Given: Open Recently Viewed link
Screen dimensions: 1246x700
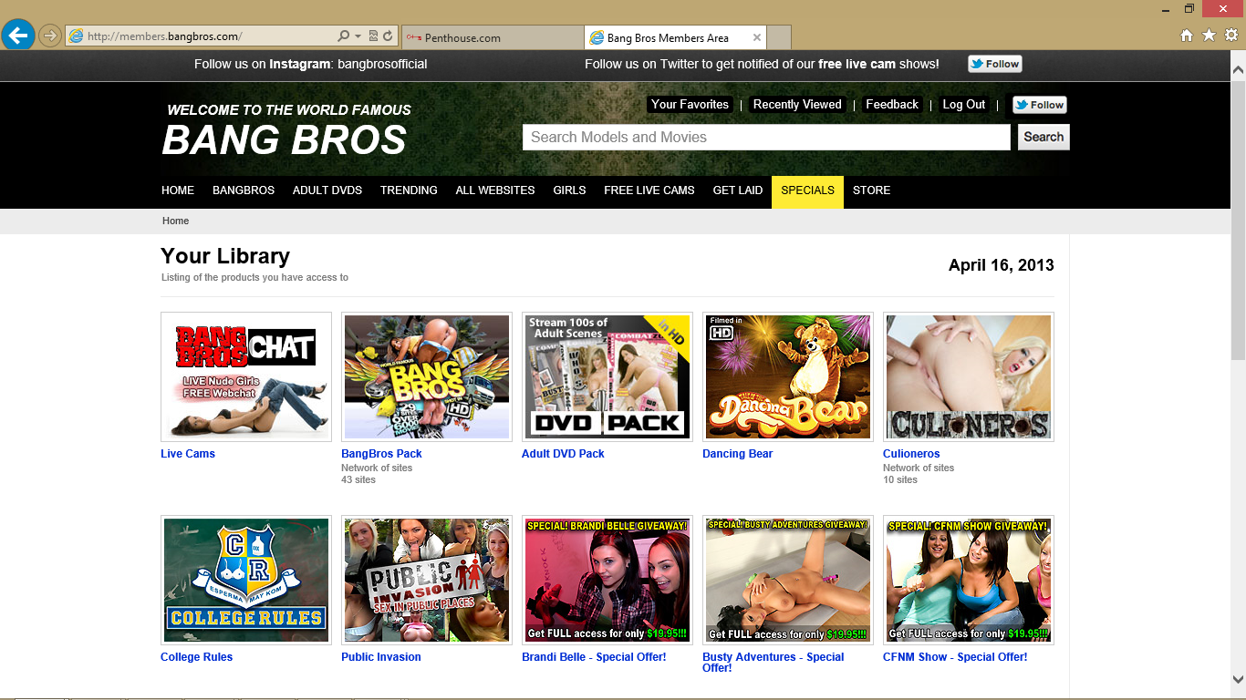Looking at the screenshot, I should (x=797, y=105).
